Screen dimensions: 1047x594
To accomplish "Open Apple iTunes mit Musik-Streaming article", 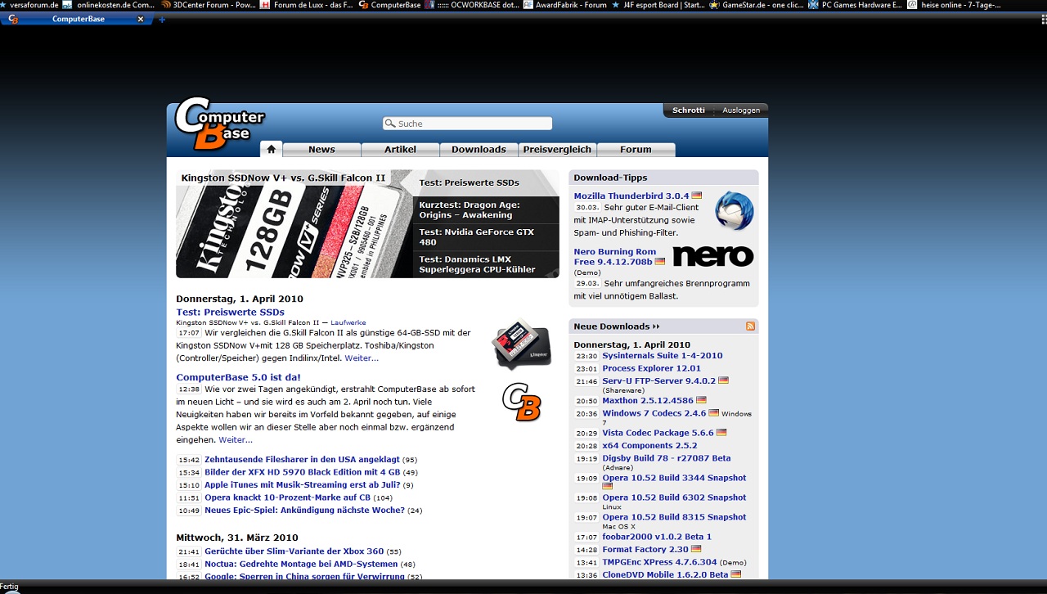I will point(302,485).
